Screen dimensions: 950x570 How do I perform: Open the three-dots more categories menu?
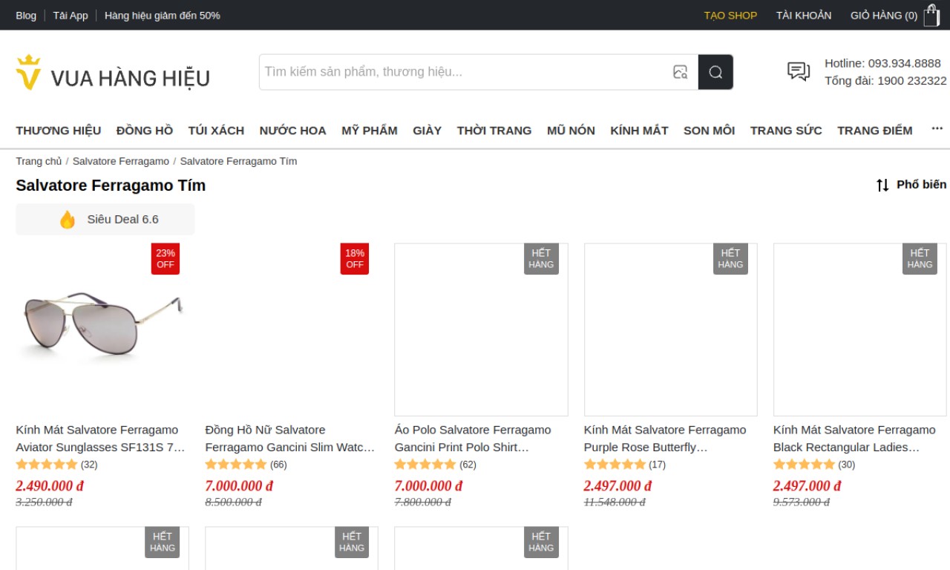pyautogui.click(x=937, y=129)
